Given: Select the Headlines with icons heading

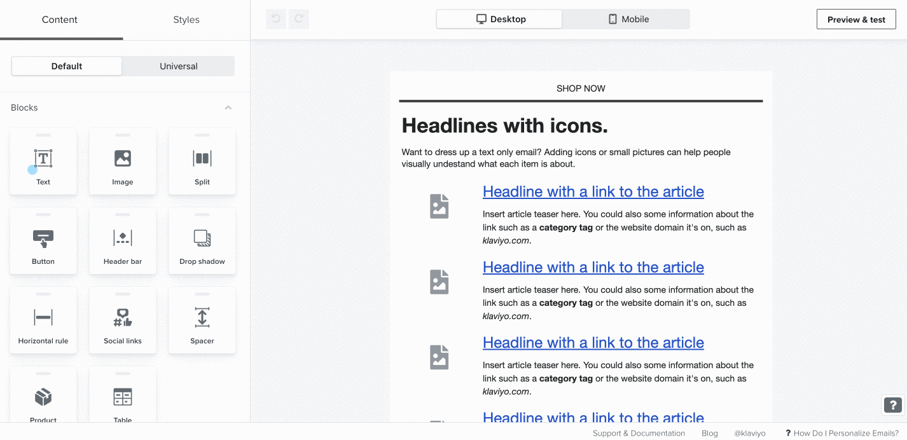Looking at the screenshot, I should point(505,125).
